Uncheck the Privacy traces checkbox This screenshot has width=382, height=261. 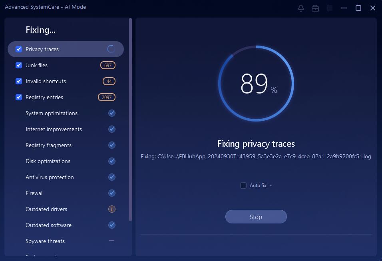click(19, 49)
